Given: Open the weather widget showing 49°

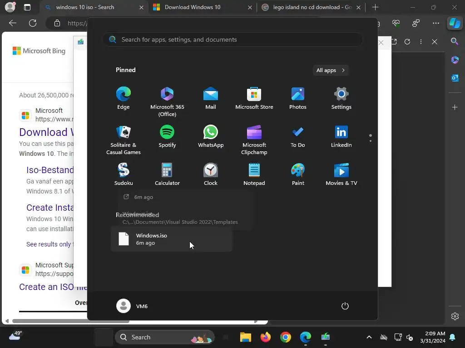Looking at the screenshot, I should coord(15,336).
